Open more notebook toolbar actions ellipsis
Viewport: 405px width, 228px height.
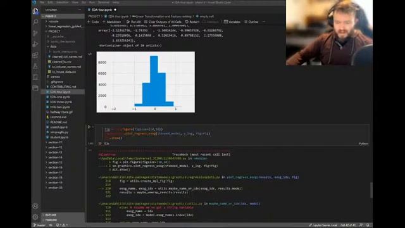click(x=264, y=22)
